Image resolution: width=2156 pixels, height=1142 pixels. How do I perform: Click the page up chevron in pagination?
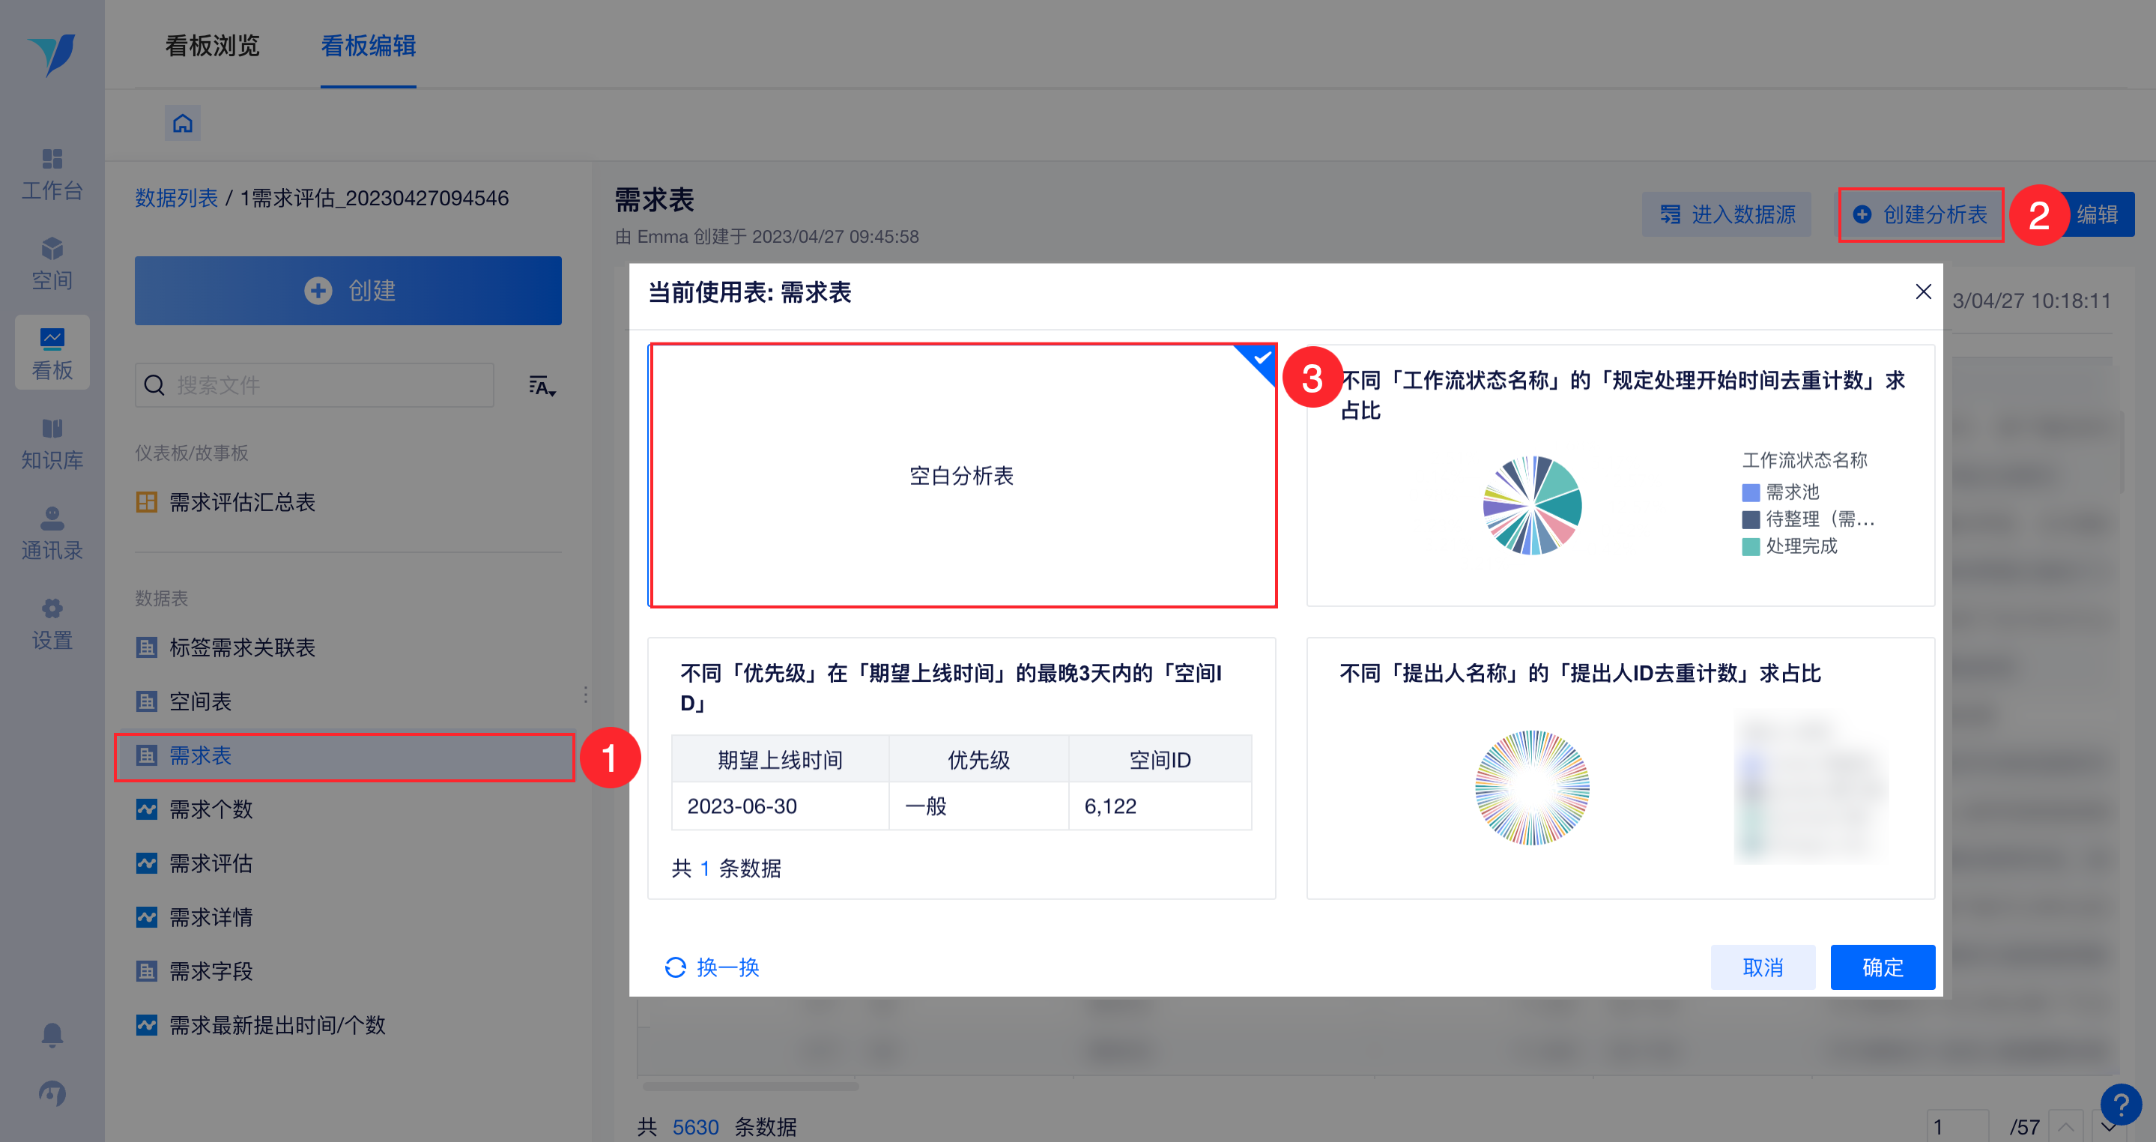(2065, 1127)
